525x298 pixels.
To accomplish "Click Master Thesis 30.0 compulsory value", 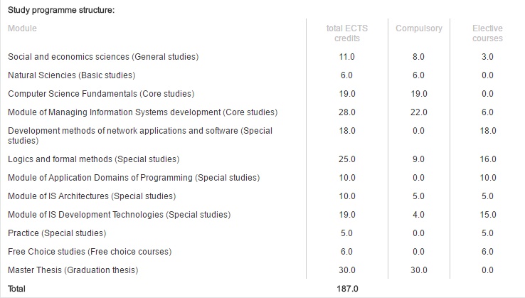I will pos(419,270).
